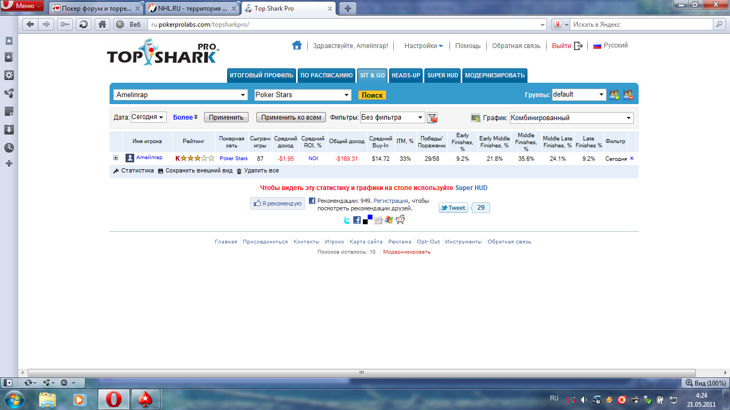Open the Poker Stars network dropdown

[302, 95]
